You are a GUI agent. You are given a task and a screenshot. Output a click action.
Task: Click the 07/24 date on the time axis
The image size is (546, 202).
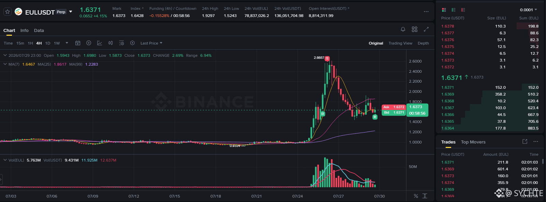pos(298,196)
